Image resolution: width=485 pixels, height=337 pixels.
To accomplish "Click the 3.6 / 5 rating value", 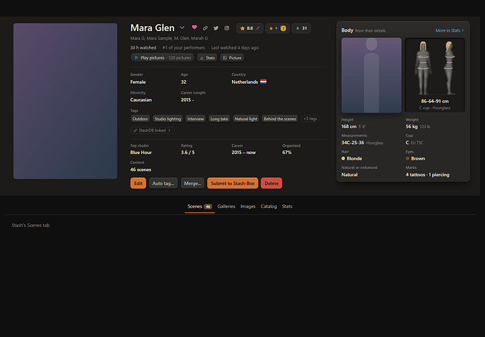I will (188, 153).
